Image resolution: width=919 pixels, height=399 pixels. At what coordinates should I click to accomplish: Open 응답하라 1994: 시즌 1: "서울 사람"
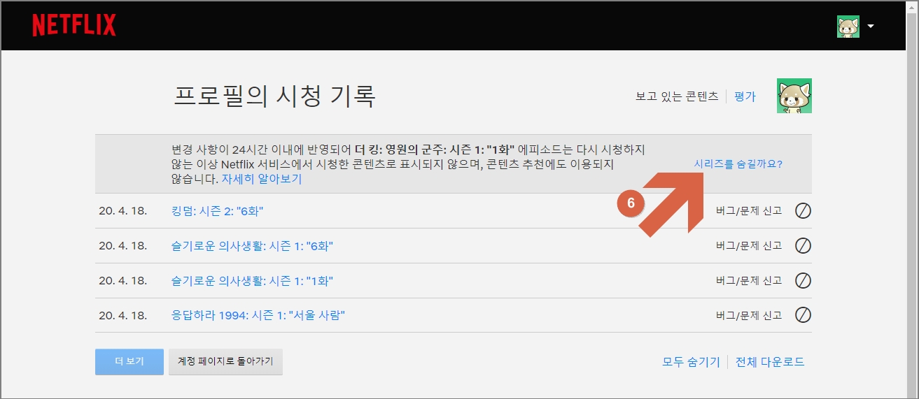pyautogui.click(x=258, y=315)
